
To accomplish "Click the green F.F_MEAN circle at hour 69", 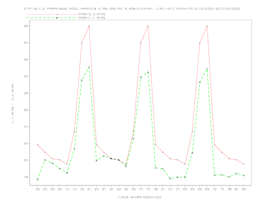I will pyautogui.click(x=207, y=69).
